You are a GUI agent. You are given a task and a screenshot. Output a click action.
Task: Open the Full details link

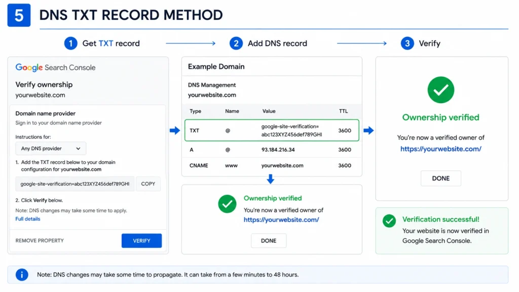28,219
